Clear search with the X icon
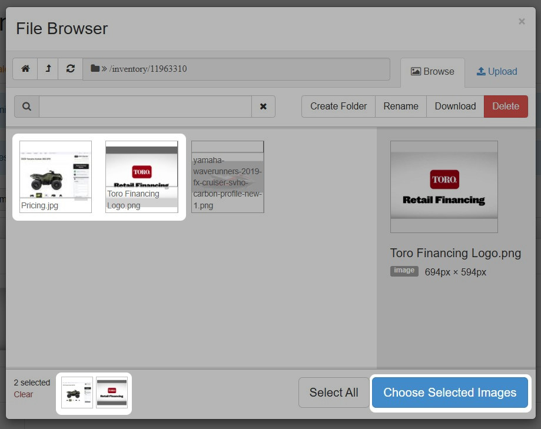This screenshot has width=541, height=429. coord(263,107)
